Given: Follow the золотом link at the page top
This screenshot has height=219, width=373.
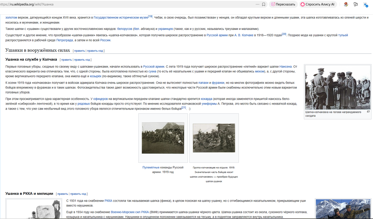Looking at the screenshot, I should coord(11,17).
